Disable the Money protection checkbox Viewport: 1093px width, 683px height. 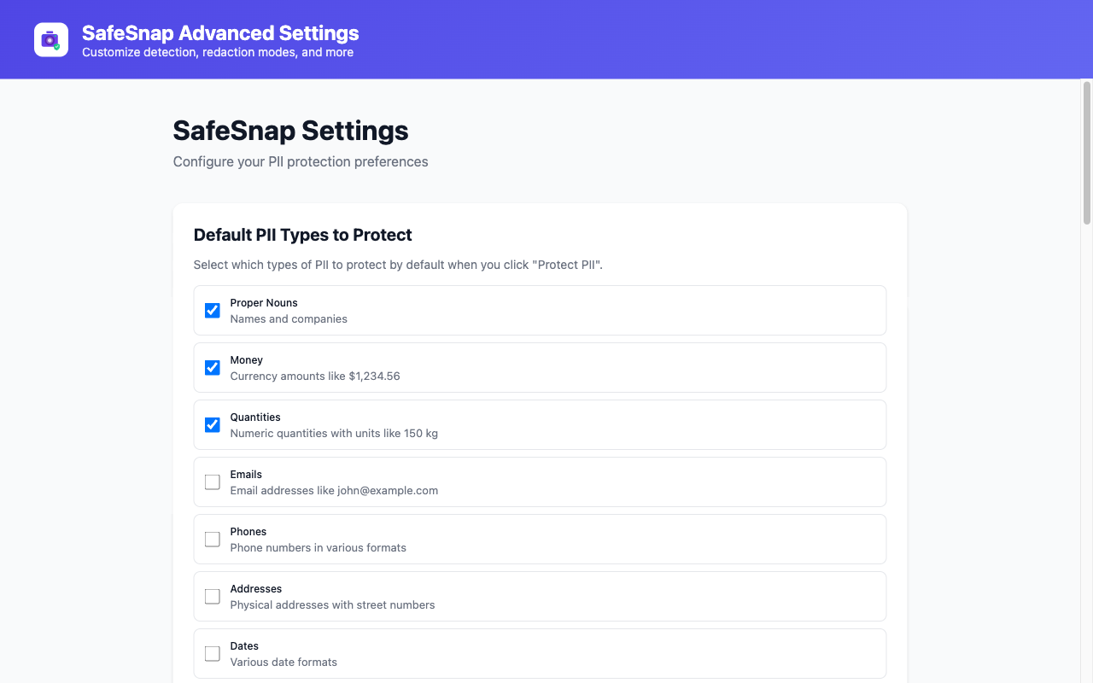(213, 368)
